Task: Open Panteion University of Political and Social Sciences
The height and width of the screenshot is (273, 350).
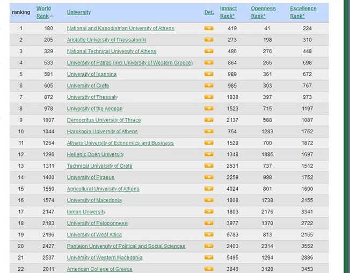Action: (x=126, y=246)
